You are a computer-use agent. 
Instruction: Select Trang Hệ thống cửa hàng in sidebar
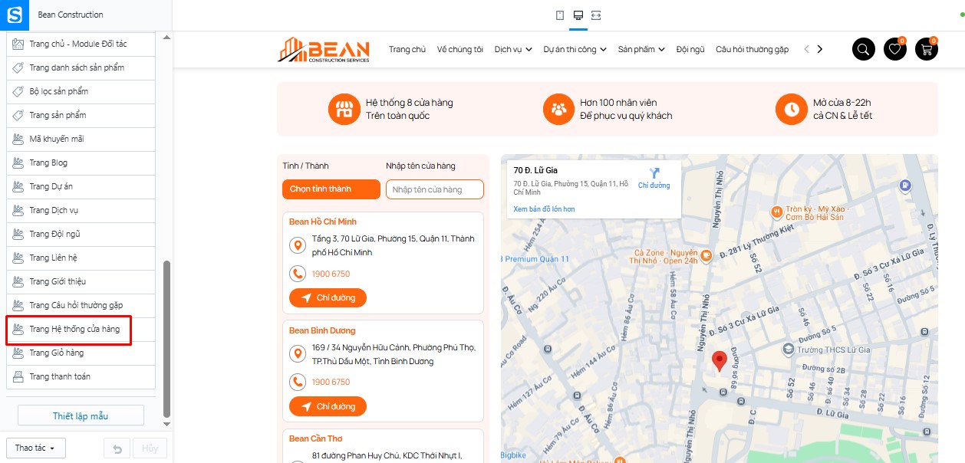pos(81,329)
